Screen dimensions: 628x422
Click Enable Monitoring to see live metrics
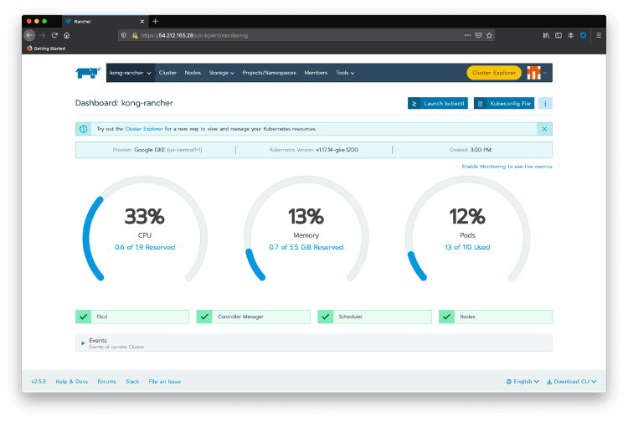coord(507,167)
